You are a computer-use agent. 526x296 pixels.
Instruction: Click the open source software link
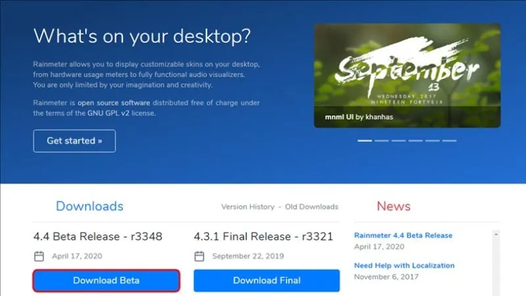(x=114, y=103)
